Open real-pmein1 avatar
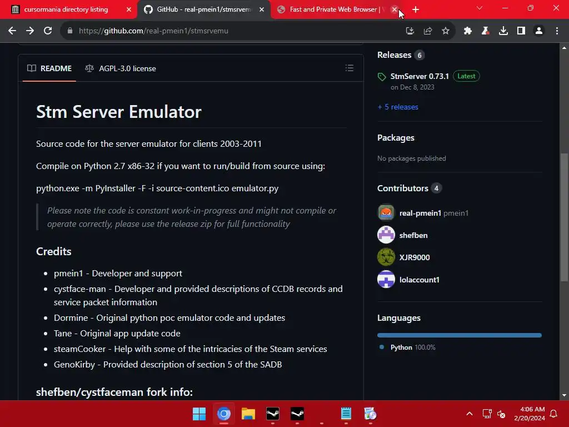Image resolution: width=569 pixels, height=427 pixels. [x=386, y=213]
